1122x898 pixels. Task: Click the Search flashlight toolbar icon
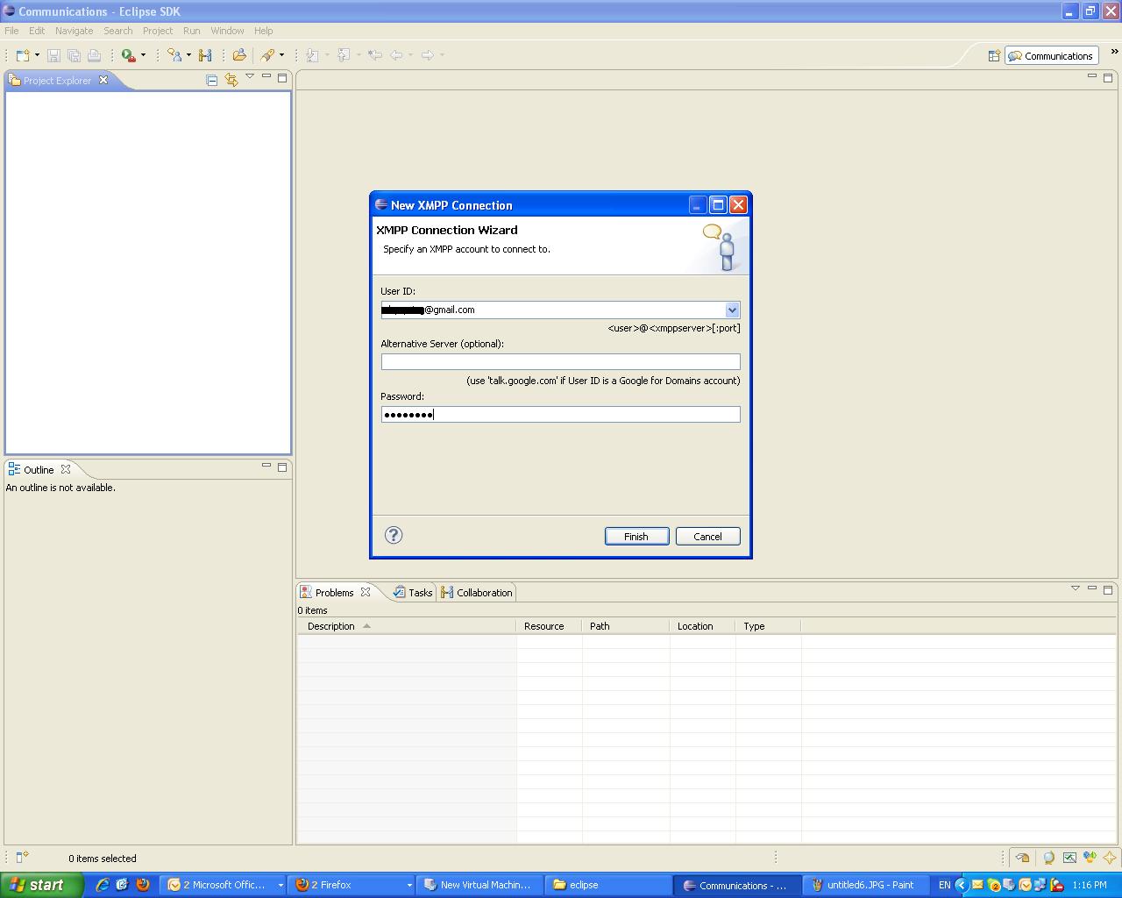coord(267,55)
